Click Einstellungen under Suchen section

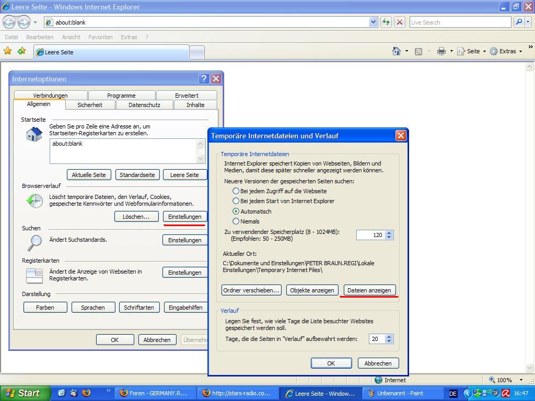184,240
